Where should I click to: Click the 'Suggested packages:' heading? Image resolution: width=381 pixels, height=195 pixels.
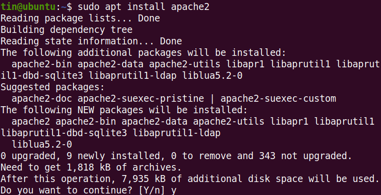point(52,87)
